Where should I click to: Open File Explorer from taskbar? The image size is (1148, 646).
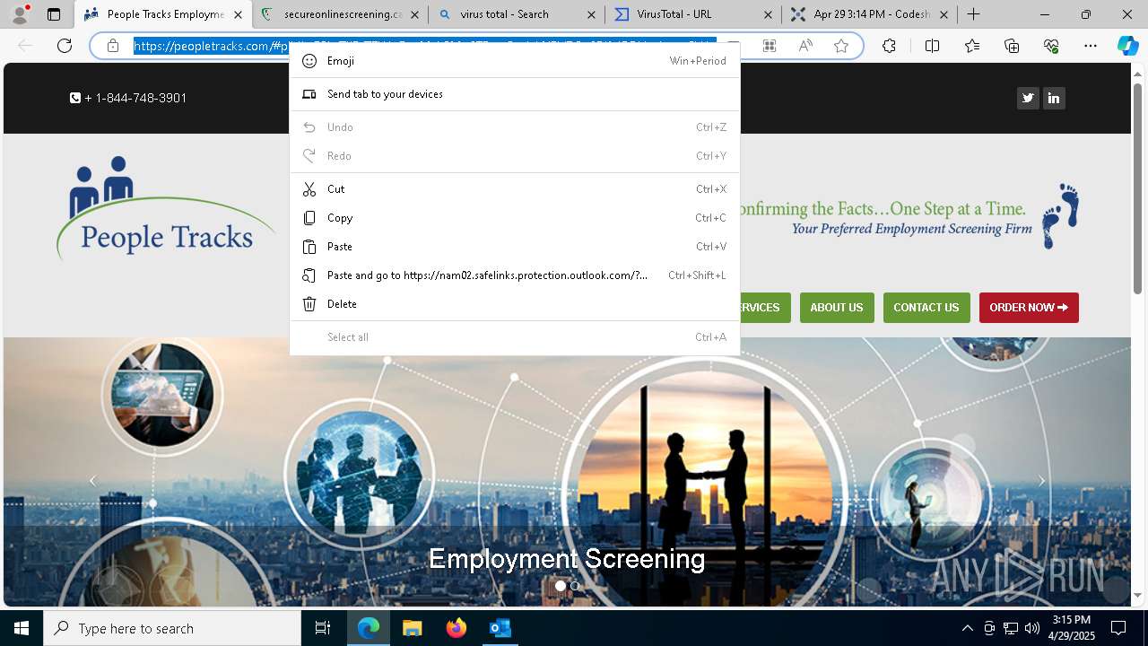[x=412, y=628]
